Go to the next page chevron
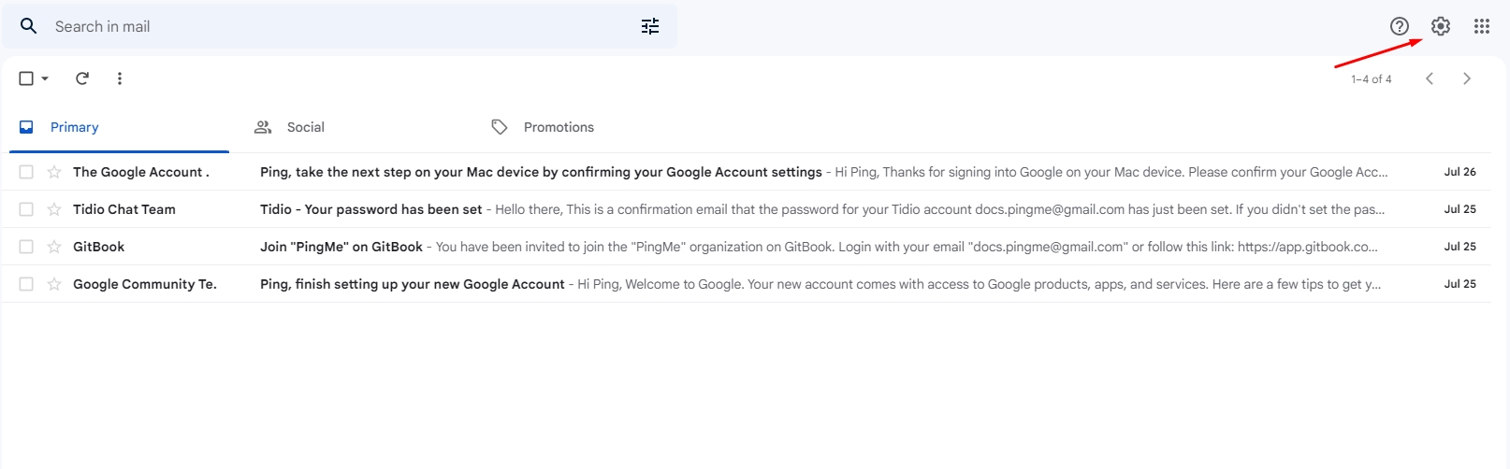The height and width of the screenshot is (469, 1510). click(x=1467, y=78)
